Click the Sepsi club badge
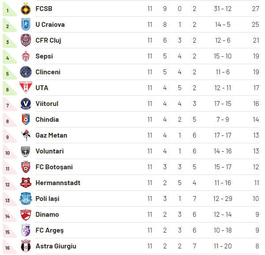 coord(26,56)
